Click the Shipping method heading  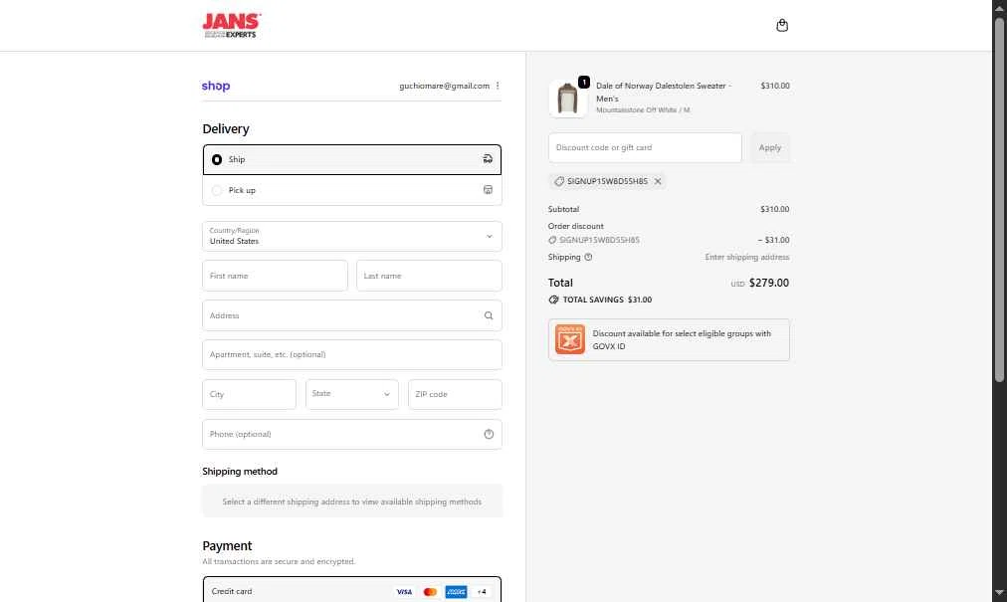(240, 471)
